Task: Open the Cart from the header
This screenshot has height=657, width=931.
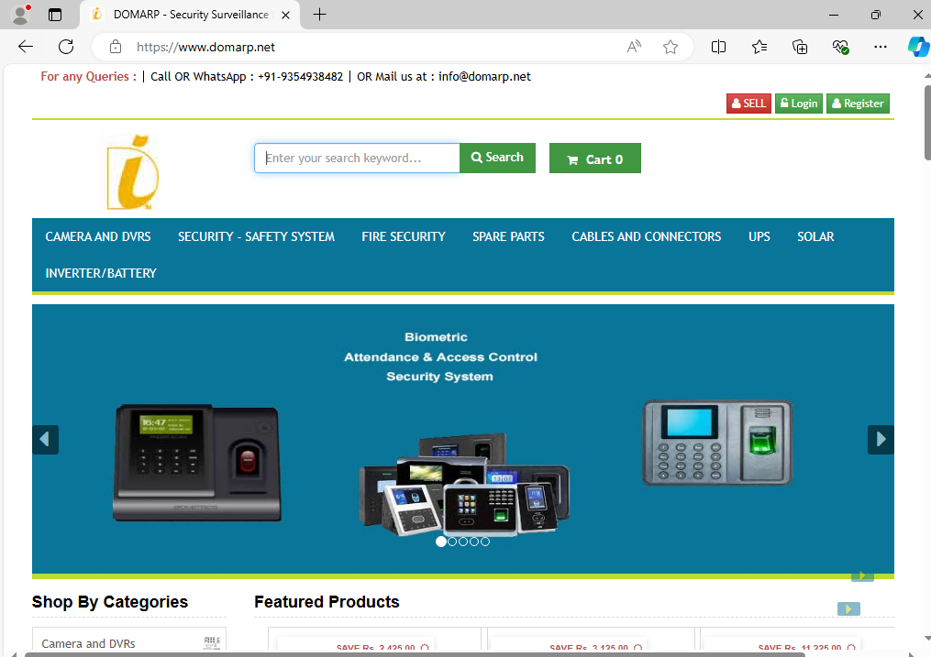Action: 594,158
